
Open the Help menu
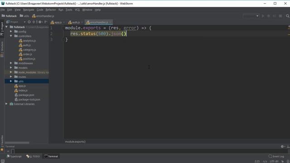coord(98,10)
